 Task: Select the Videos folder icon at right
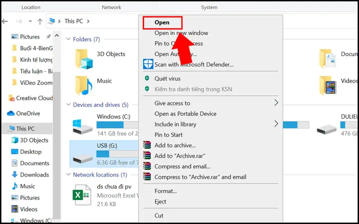click(x=328, y=86)
